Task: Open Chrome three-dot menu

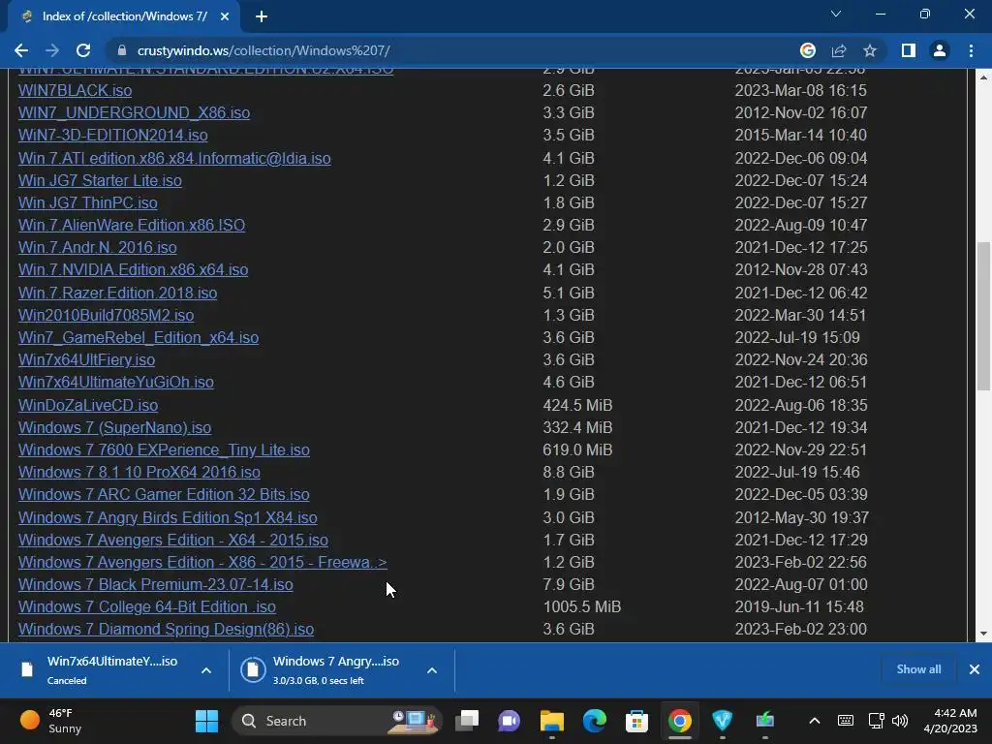Action: point(971,50)
